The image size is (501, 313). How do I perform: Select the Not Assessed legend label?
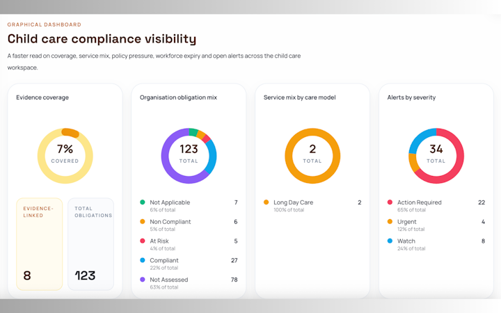pos(168,280)
